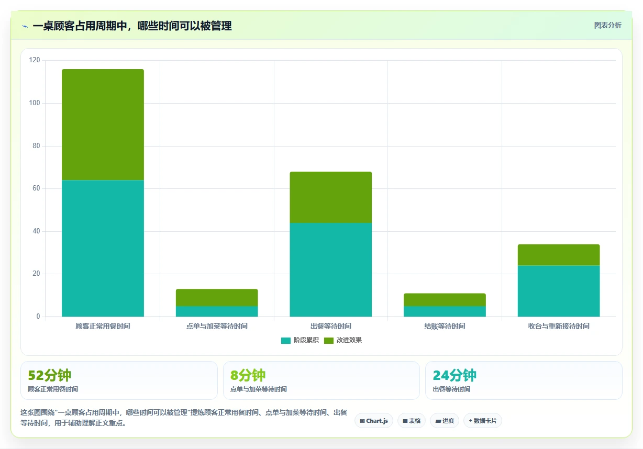Click the teal segment of 出餐等待时间 bar
The width and height of the screenshot is (643, 449).
(x=330, y=270)
